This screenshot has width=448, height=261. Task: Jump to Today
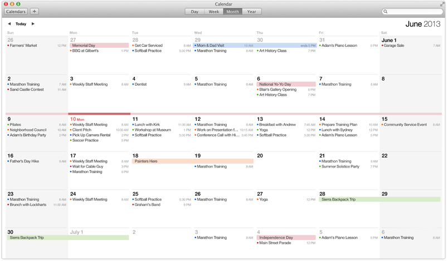(x=21, y=24)
